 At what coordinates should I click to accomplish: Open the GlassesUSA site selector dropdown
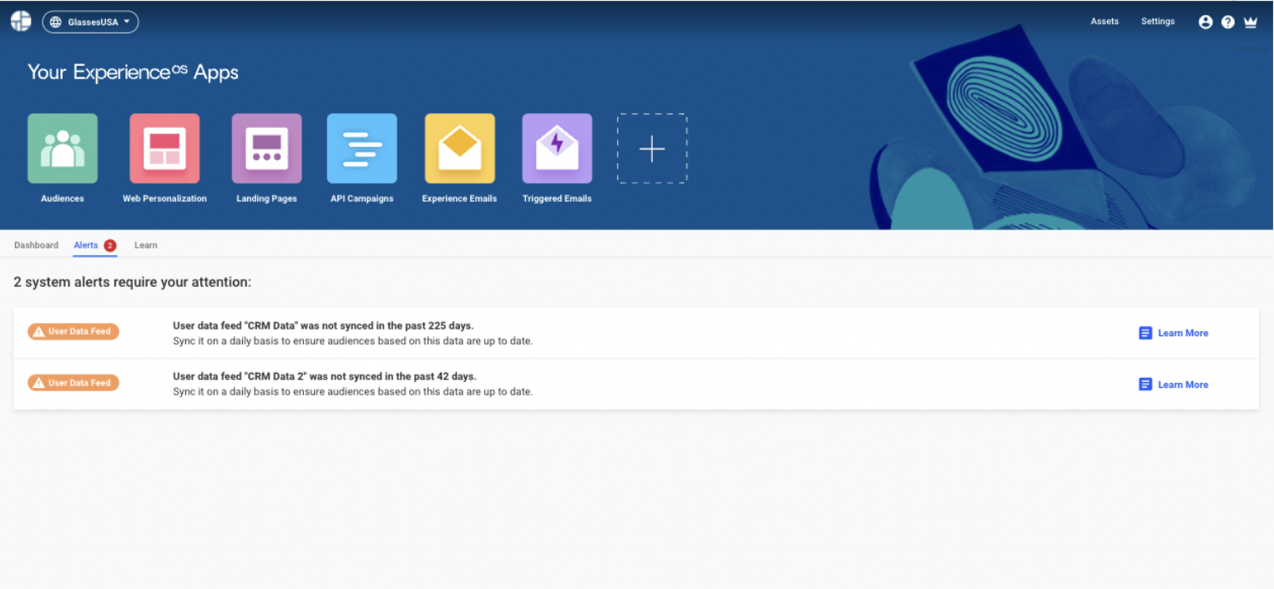90,22
